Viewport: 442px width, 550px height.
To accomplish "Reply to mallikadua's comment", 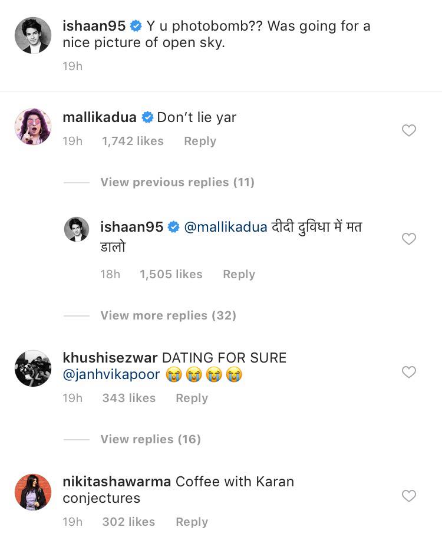I will tap(200, 141).
